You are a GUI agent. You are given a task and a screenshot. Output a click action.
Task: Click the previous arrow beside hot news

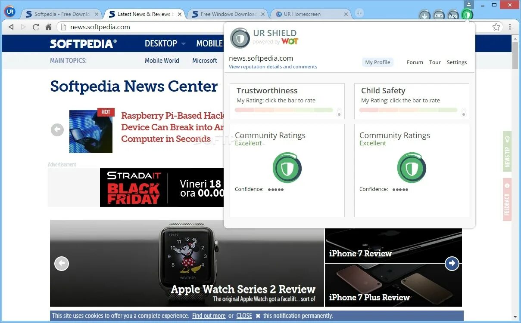tap(57, 130)
